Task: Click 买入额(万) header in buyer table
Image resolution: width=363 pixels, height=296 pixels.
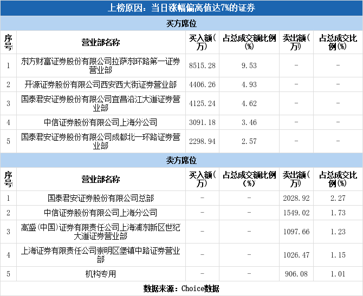Action: (x=202, y=42)
